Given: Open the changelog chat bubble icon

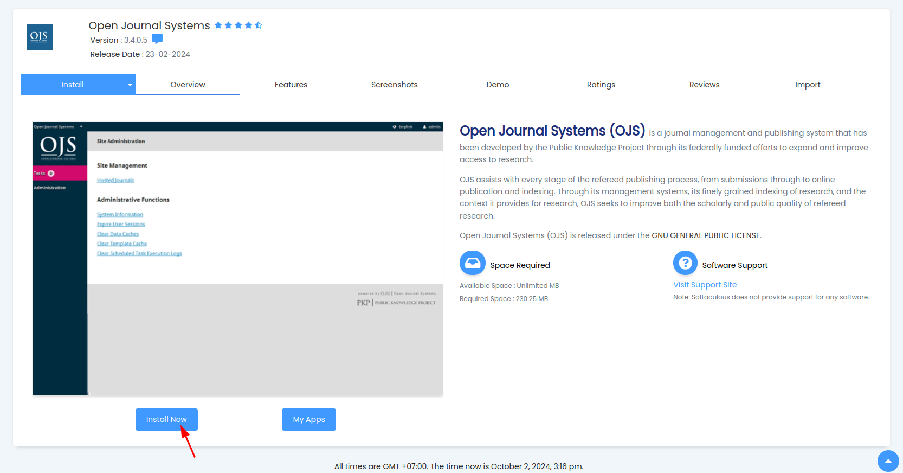Looking at the screenshot, I should 157,39.
